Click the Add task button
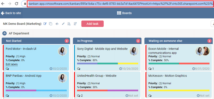The image size is (214, 99). tap(92, 24)
